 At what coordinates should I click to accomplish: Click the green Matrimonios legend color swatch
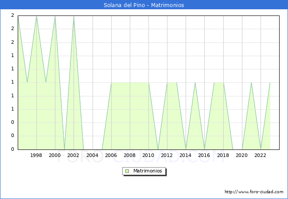tap(127, 171)
